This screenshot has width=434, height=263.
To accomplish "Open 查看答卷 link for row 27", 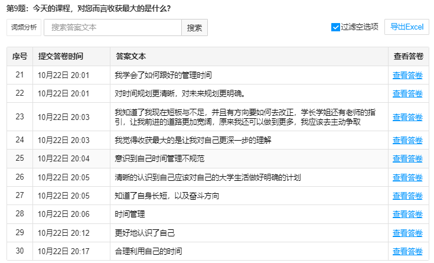I will 407,196.
